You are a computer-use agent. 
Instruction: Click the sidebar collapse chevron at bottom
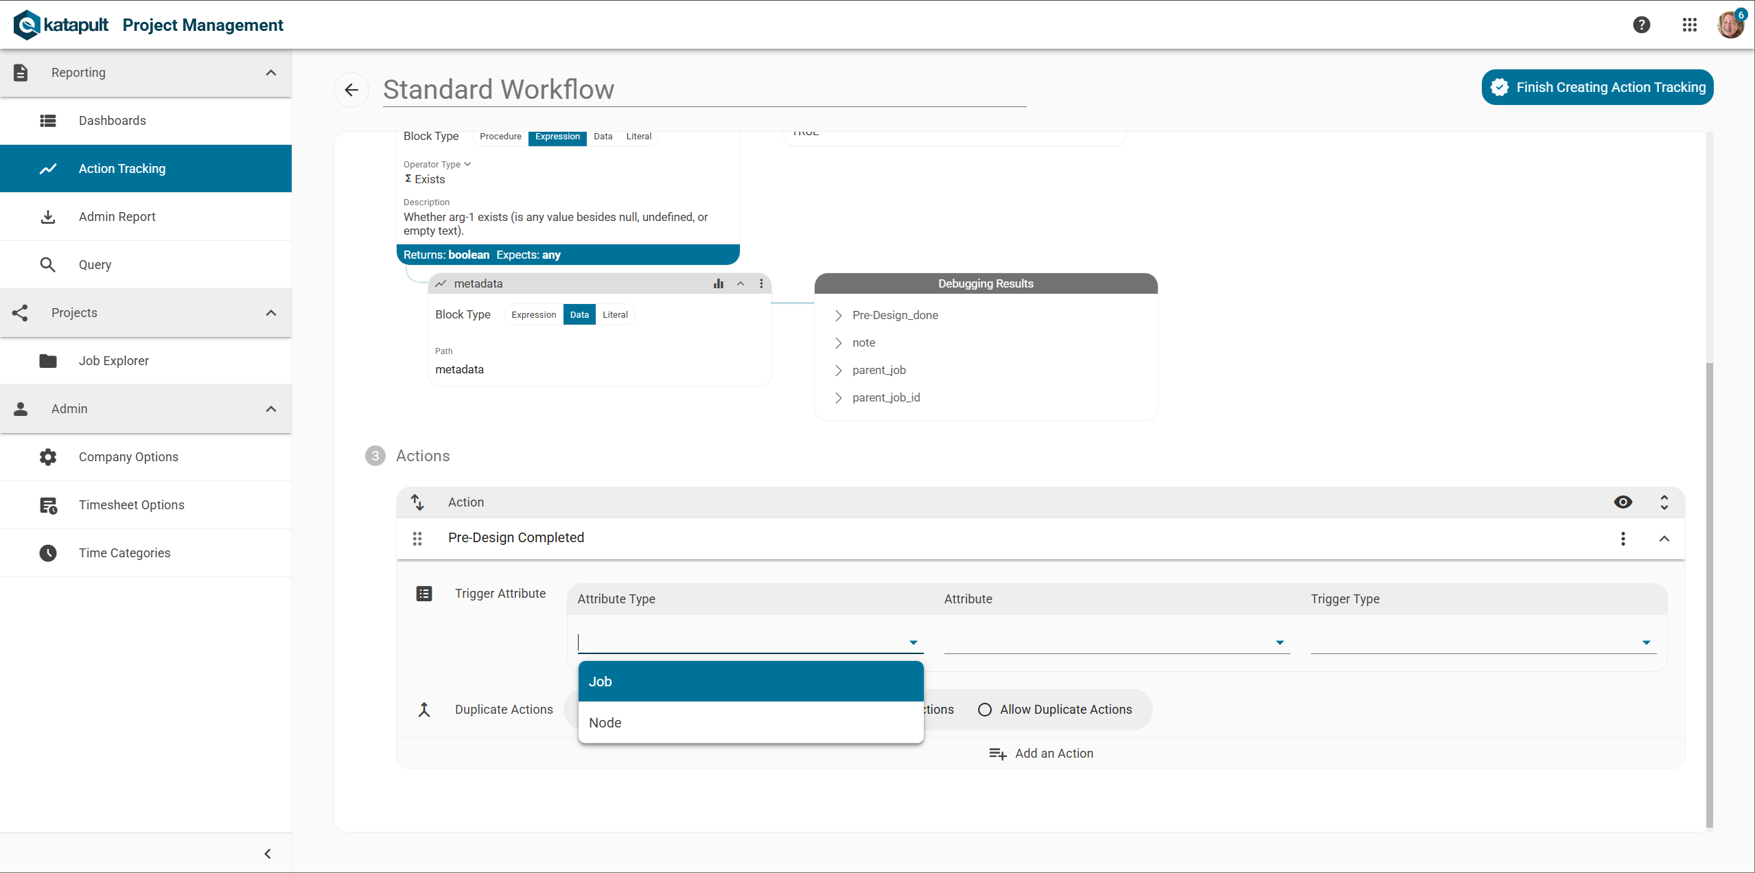click(268, 853)
